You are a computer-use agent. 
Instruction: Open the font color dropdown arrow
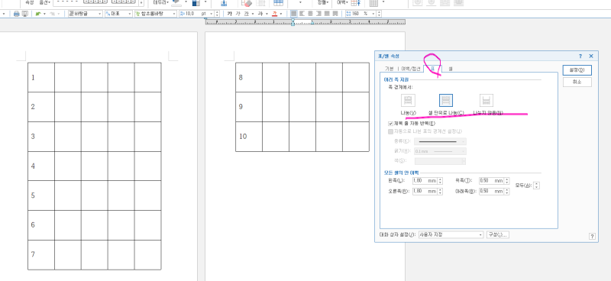coord(281,14)
